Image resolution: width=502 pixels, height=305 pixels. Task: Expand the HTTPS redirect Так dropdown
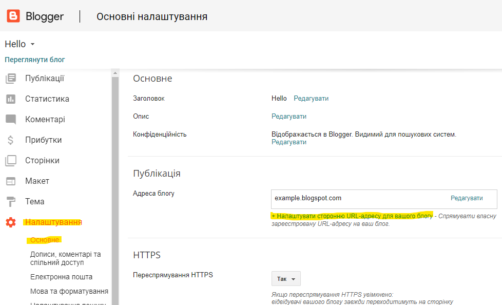point(286,279)
